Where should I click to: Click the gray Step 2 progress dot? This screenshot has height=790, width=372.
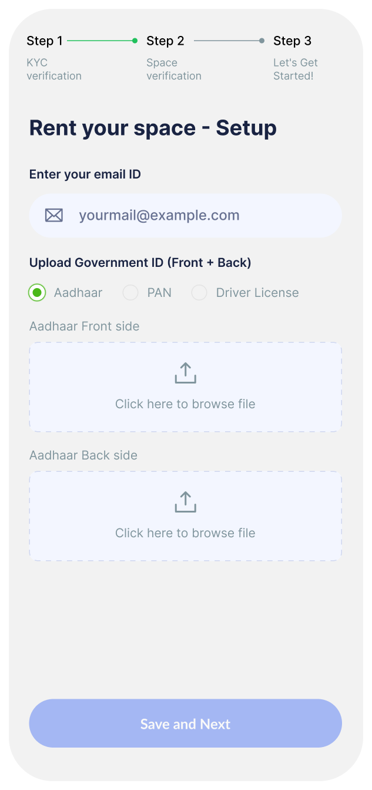pyautogui.click(x=262, y=41)
